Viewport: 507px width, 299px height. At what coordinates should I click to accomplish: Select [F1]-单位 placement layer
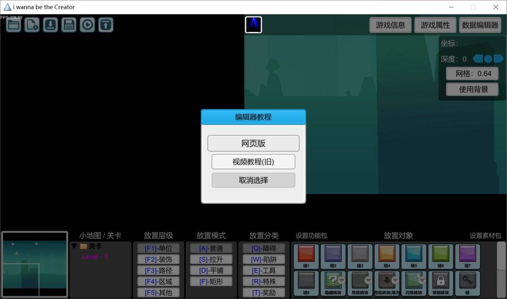159,248
